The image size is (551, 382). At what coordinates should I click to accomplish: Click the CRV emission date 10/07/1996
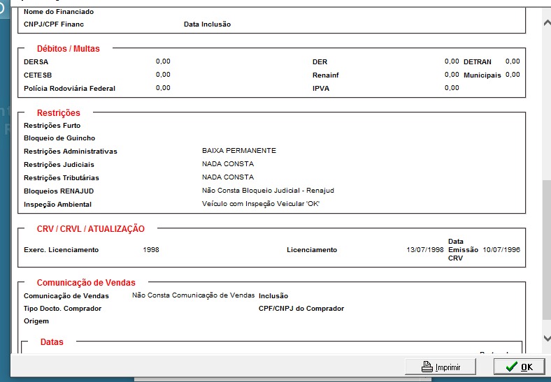pyautogui.click(x=501, y=249)
